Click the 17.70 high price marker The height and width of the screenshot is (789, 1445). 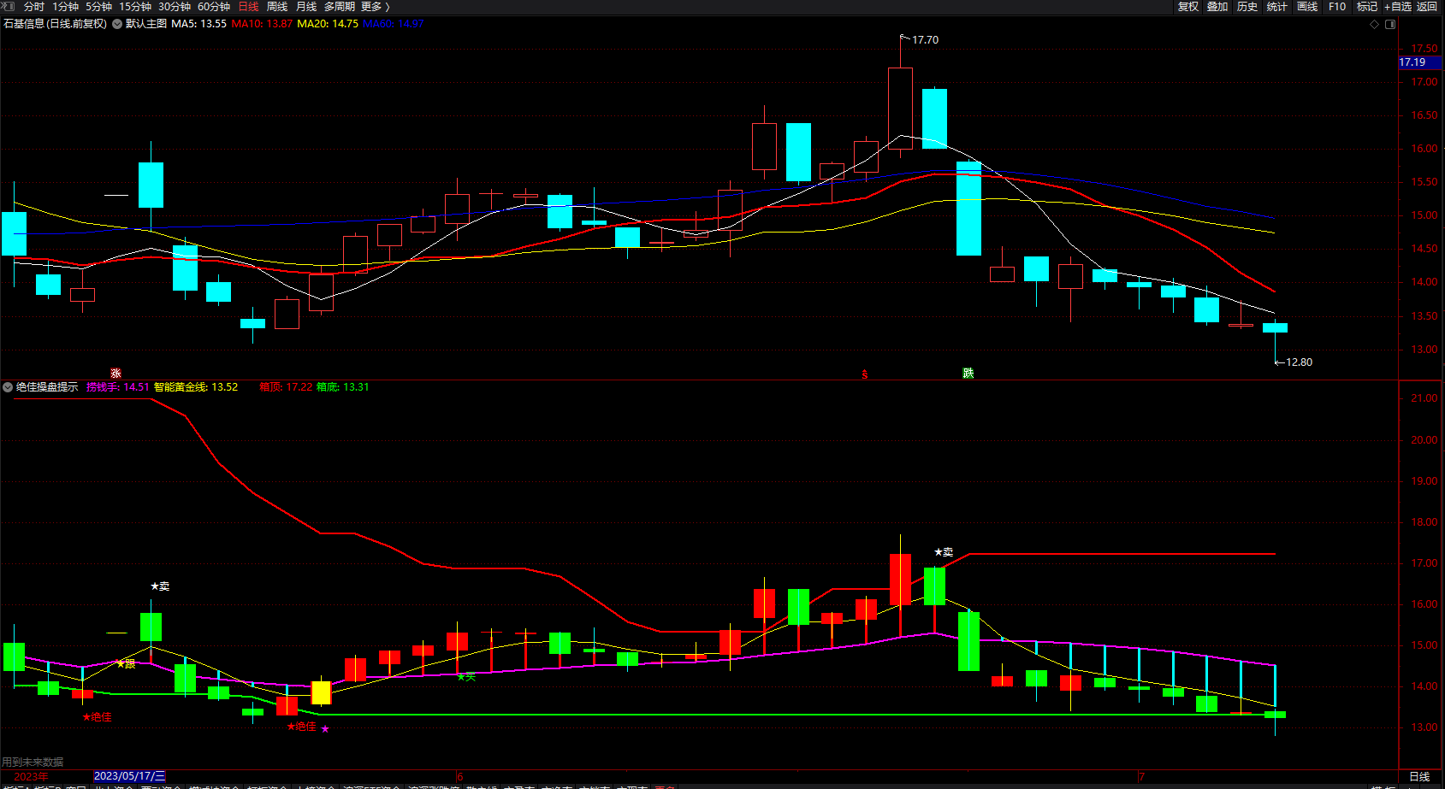925,40
